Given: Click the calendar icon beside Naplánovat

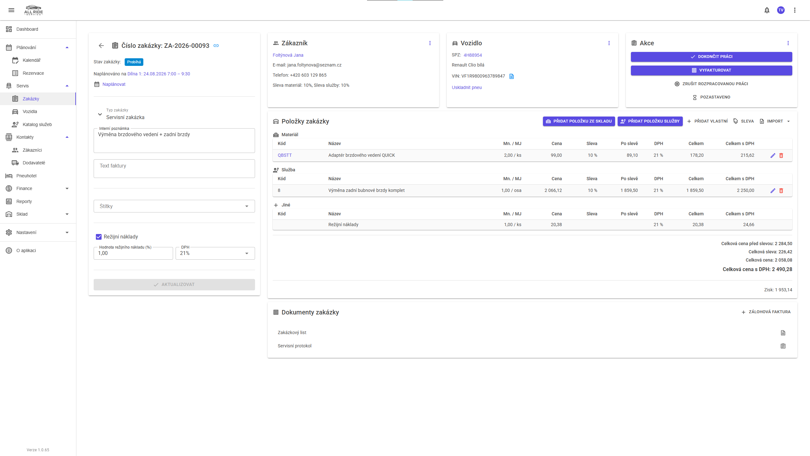Looking at the screenshot, I should pos(97,84).
